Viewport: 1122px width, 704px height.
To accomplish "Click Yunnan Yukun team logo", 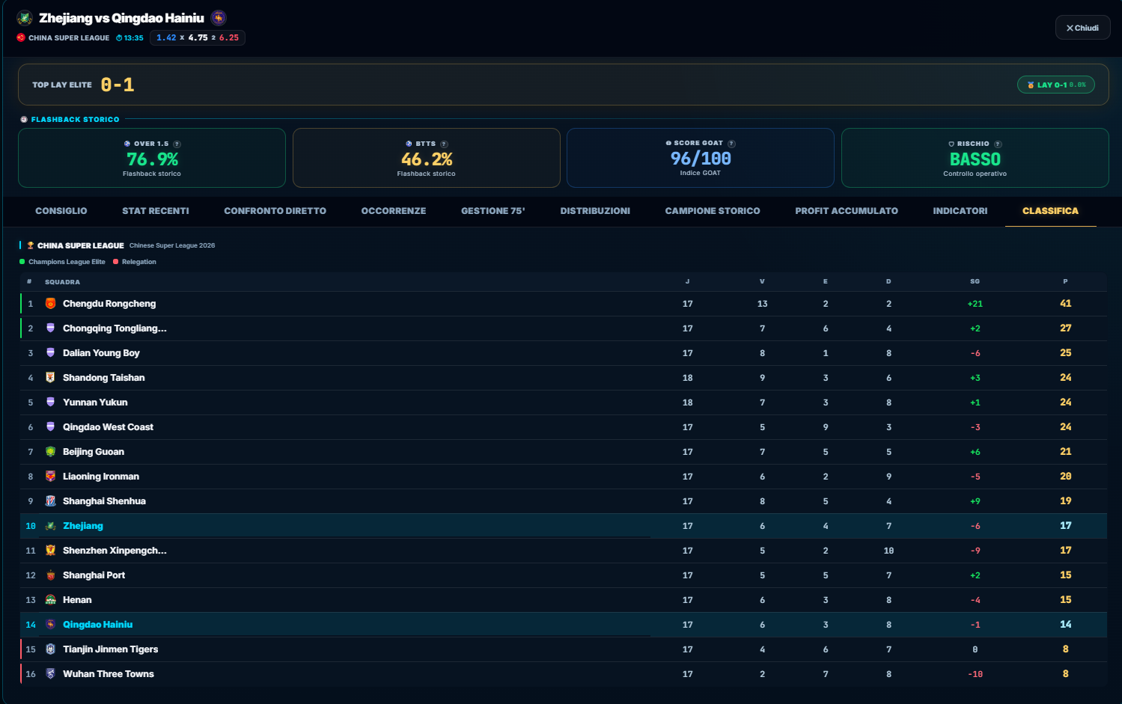I will tap(50, 402).
